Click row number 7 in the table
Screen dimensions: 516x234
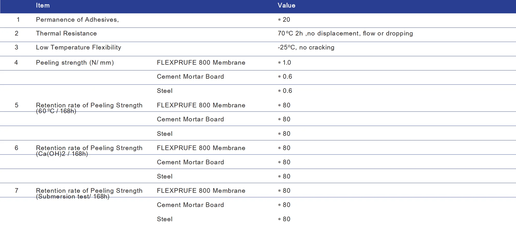(x=17, y=191)
